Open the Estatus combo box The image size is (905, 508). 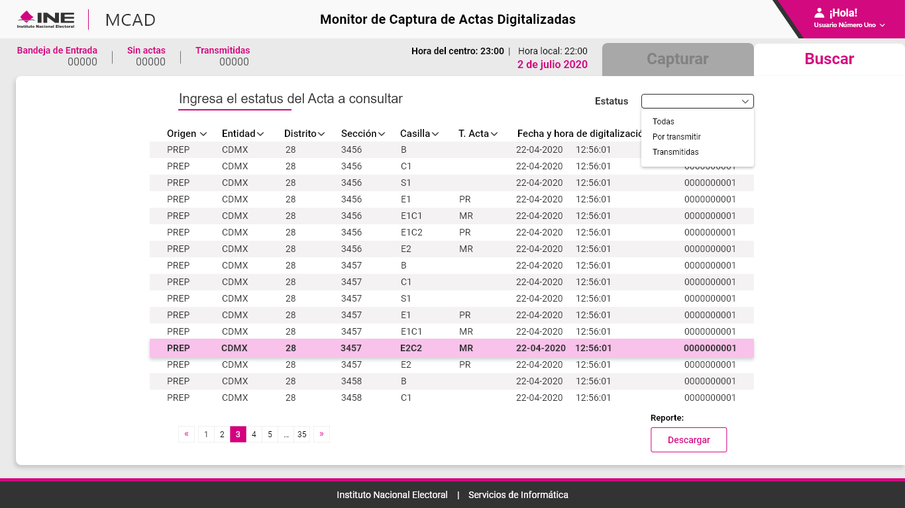698,101
